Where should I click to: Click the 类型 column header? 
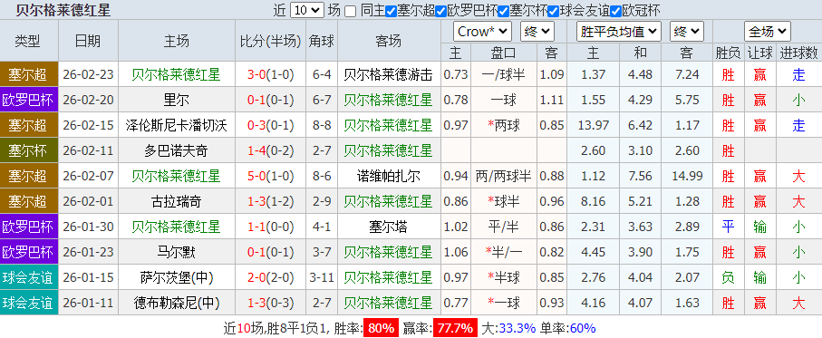[x=28, y=41]
